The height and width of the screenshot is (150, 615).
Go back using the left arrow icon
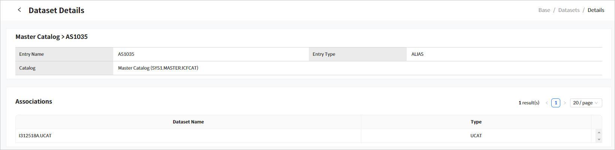19,10
